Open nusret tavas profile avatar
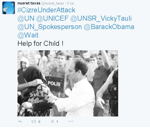 click(9, 8)
